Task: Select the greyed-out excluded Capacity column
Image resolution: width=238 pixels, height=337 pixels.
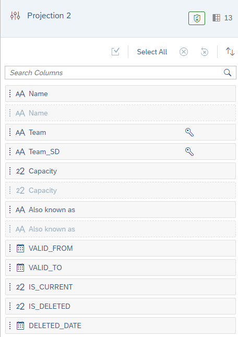Action: tap(121, 190)
